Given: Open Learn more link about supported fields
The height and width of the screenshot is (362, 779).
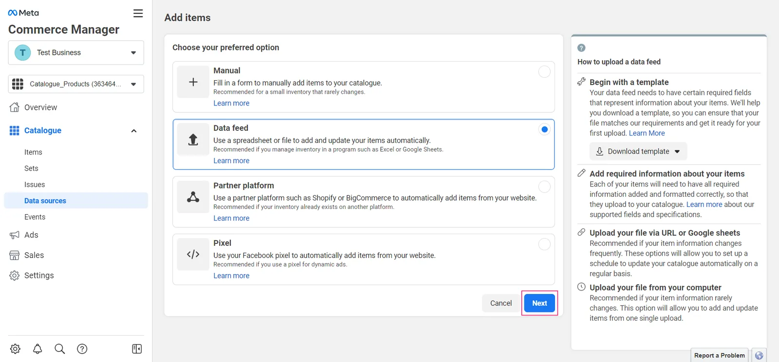Looking at the screenshot, I should 704,205.
